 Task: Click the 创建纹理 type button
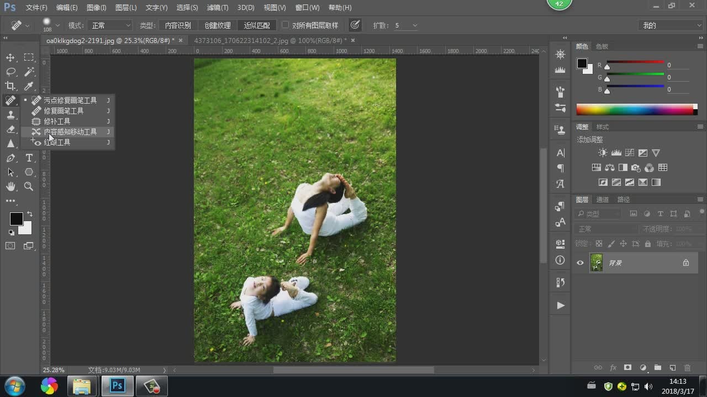tap(218, 25)
